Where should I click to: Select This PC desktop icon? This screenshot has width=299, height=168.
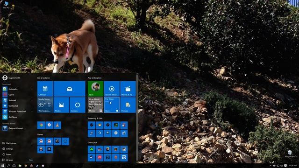[x=6, y=5]
